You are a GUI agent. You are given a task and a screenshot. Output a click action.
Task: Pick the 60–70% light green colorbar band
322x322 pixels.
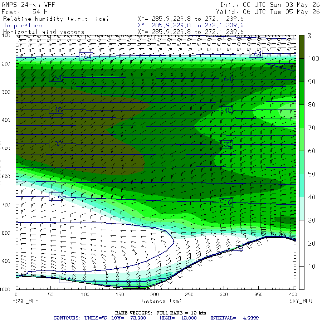point(302,140)
